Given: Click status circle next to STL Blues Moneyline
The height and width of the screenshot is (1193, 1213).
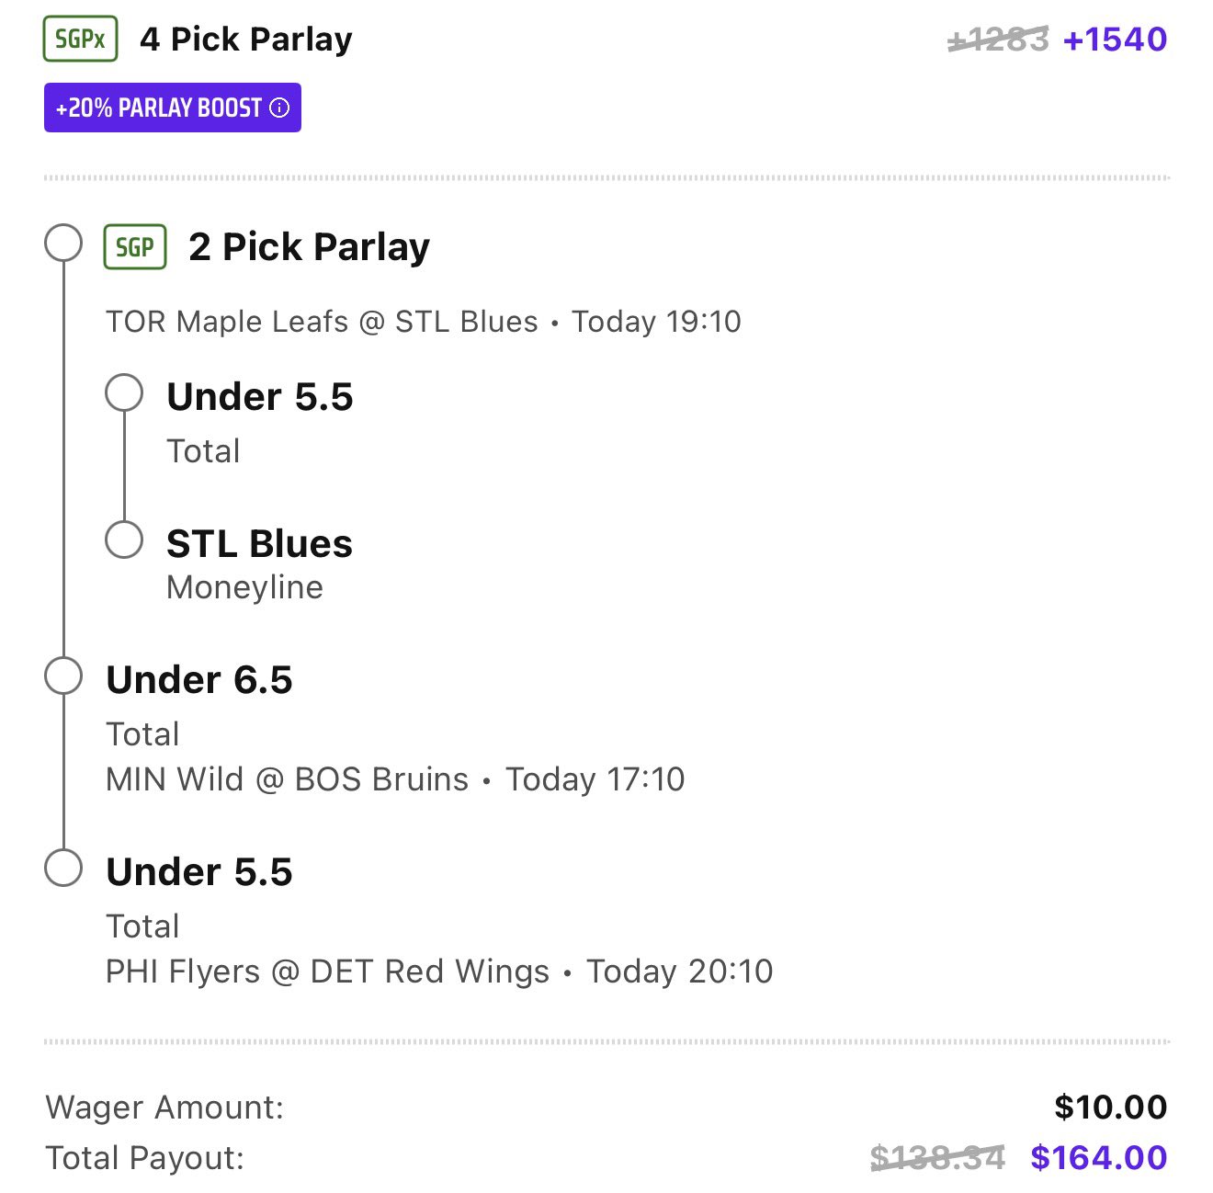Looking at the screenshot, I should (x=124, y=540).
